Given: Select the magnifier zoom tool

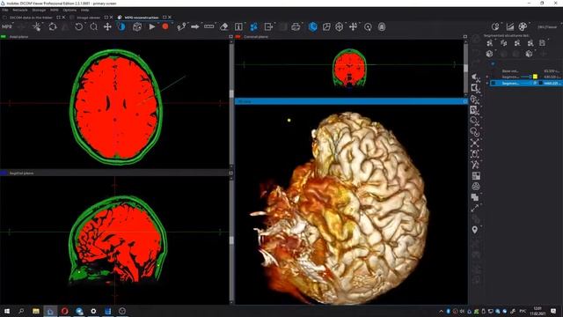Looking at the screenshot, I should point(93,26).
